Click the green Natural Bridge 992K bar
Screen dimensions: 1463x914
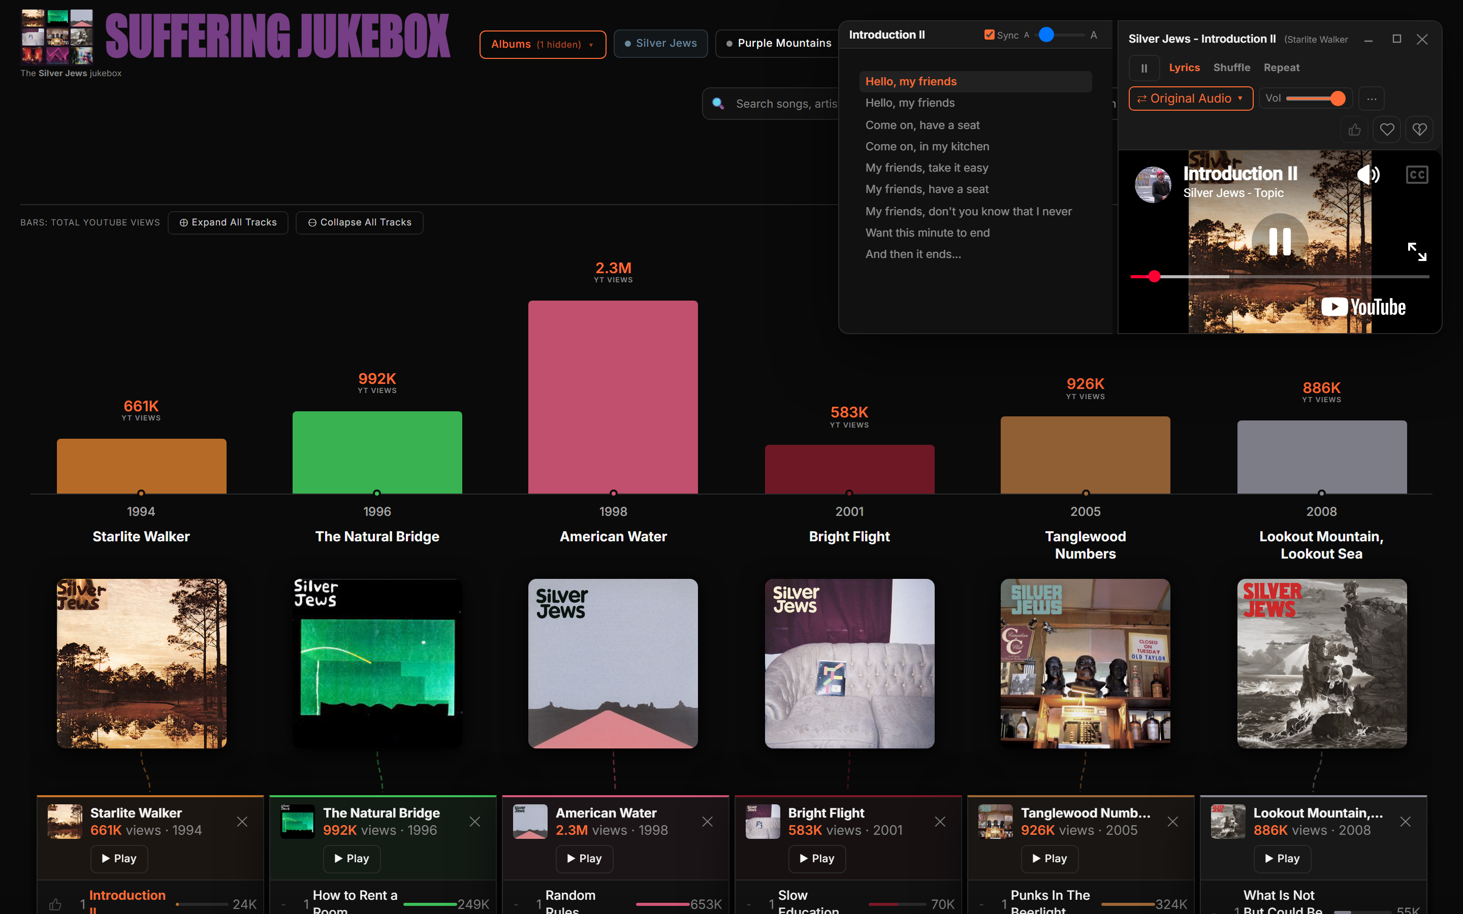coord(377,452)
